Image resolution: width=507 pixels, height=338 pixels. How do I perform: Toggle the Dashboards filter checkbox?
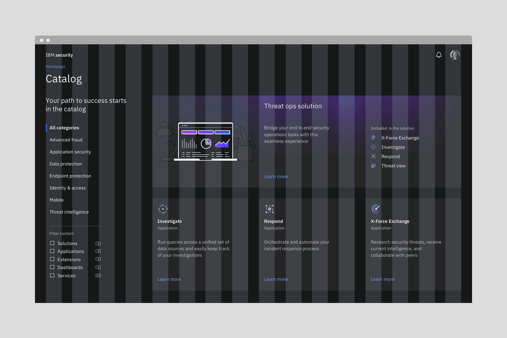[x=52, y=267]
